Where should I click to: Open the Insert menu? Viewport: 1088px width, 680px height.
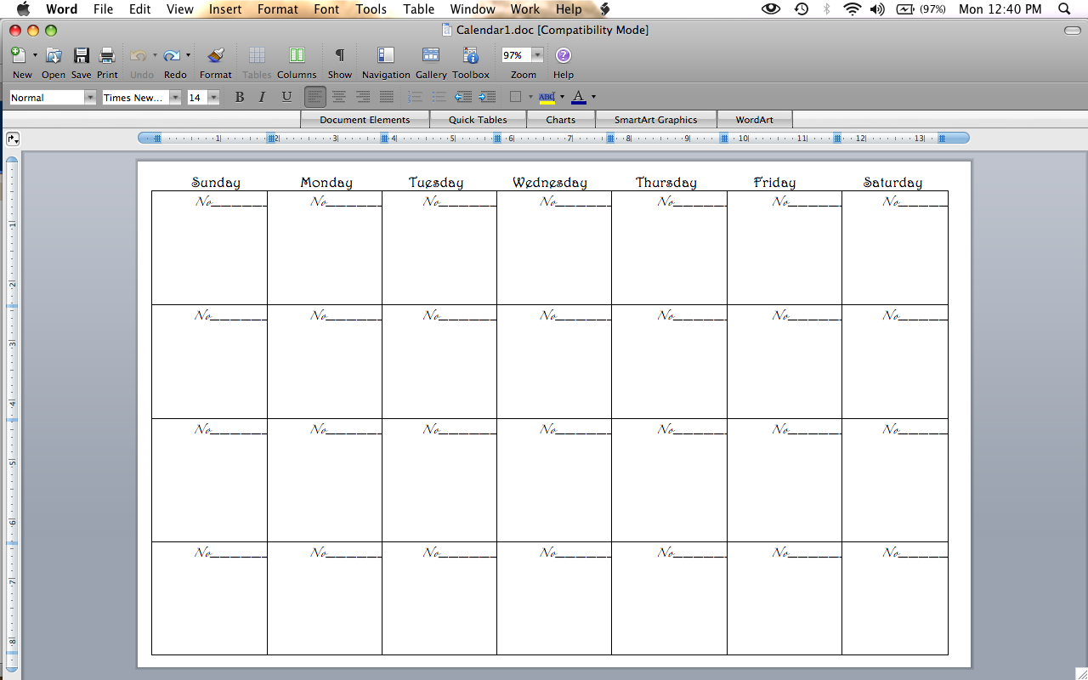tap(225, 9)
